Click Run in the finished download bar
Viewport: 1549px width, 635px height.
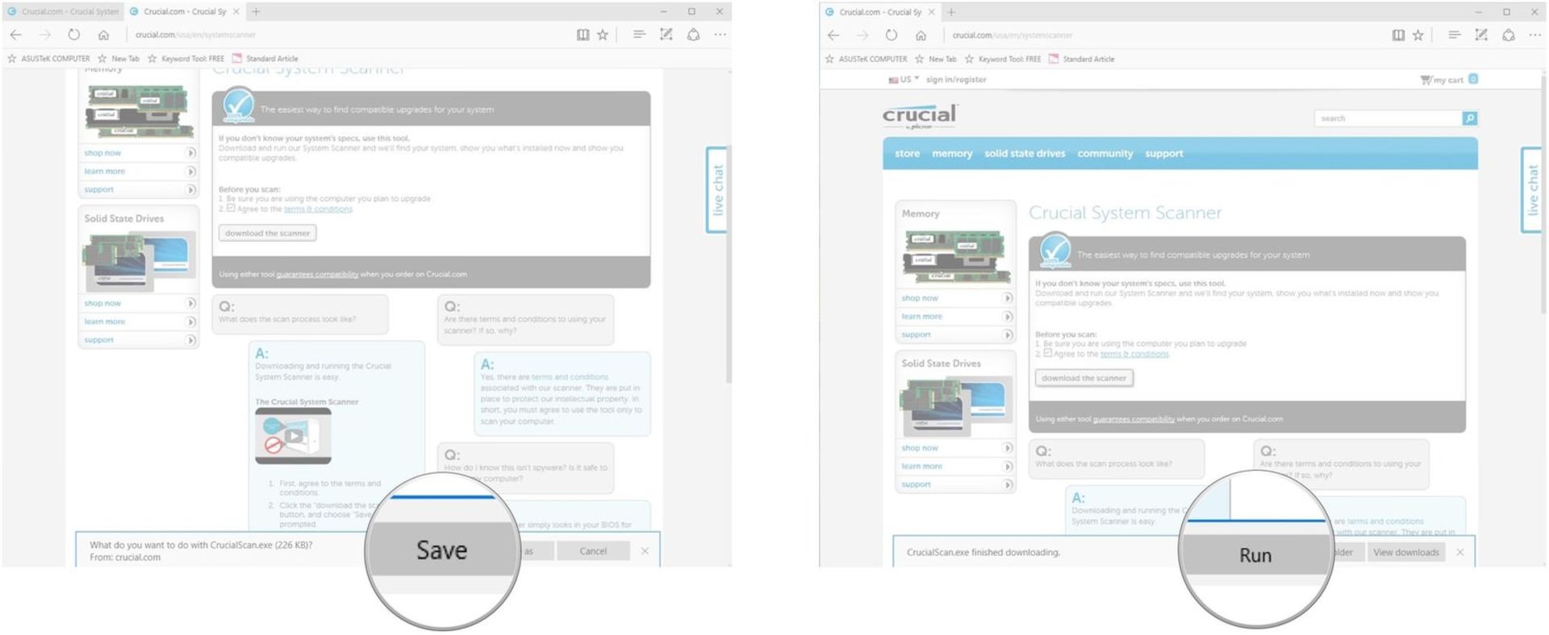1255,555
